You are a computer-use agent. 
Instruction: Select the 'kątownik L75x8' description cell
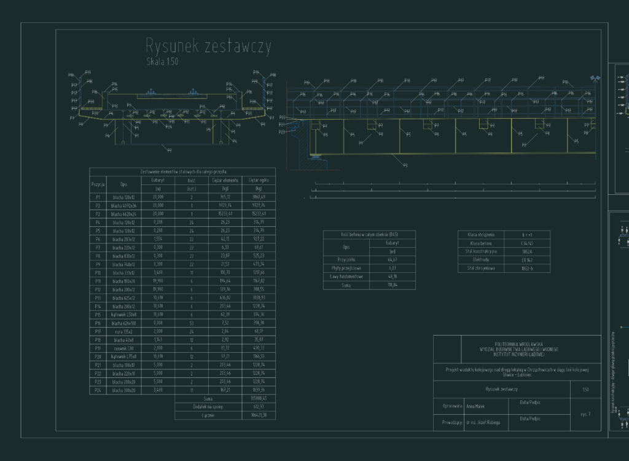(124, 357)
